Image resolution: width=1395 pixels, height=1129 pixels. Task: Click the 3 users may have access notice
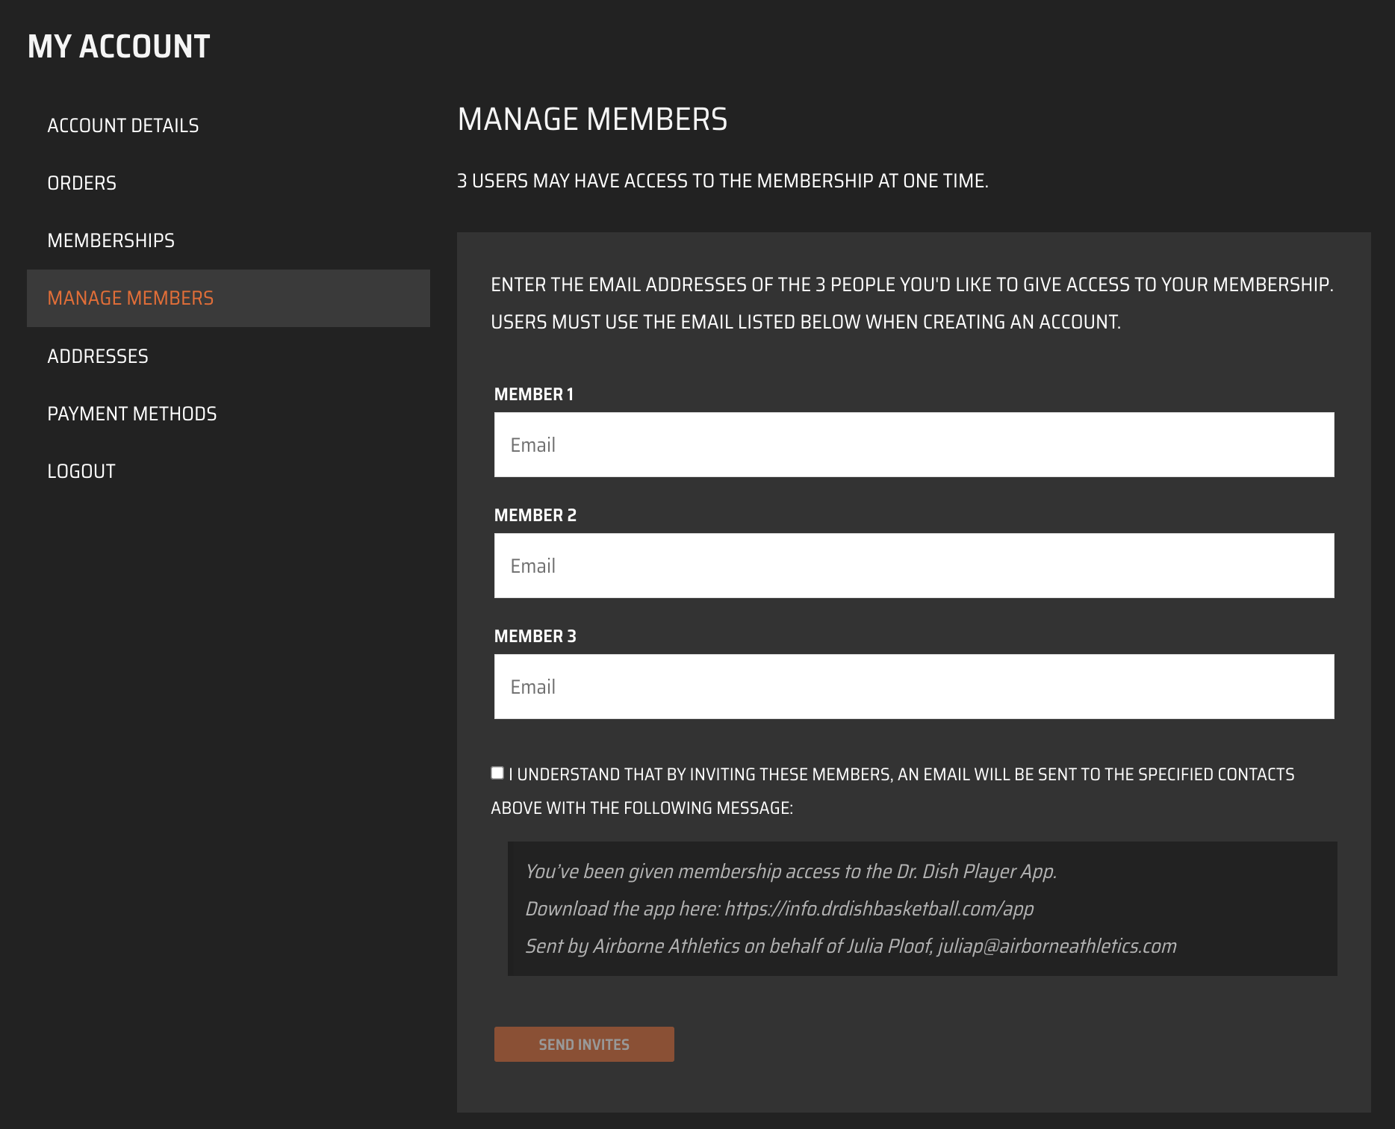pos(723,181)
